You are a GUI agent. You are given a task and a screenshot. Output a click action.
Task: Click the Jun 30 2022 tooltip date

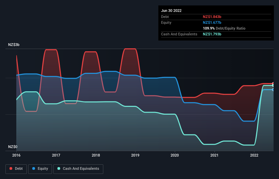[171, 11]
